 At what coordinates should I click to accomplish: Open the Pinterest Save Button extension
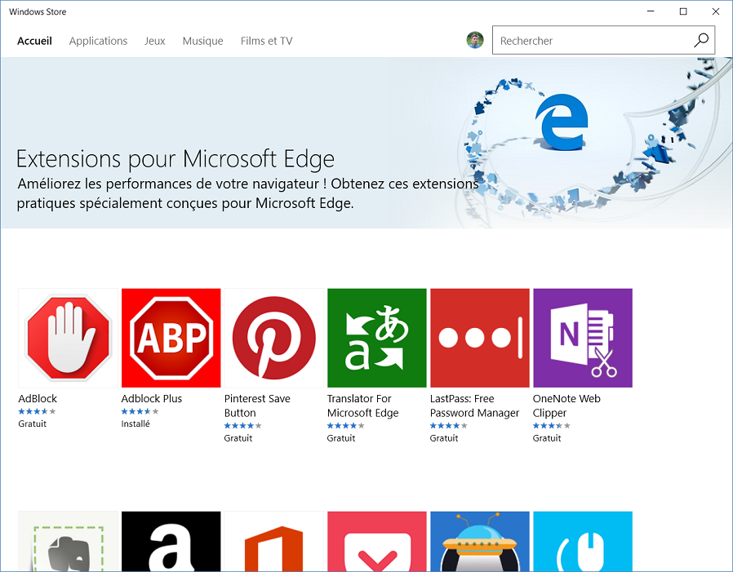273,337
